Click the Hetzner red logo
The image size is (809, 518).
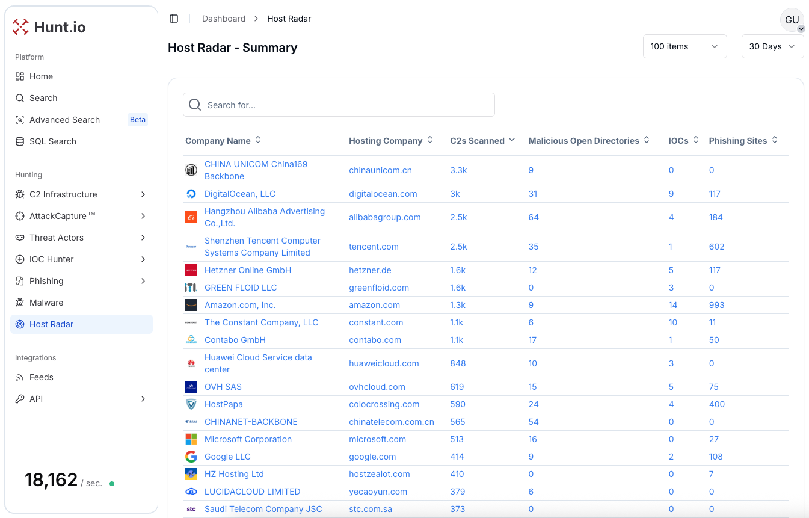pyautogui.click(x=191, y=270)
